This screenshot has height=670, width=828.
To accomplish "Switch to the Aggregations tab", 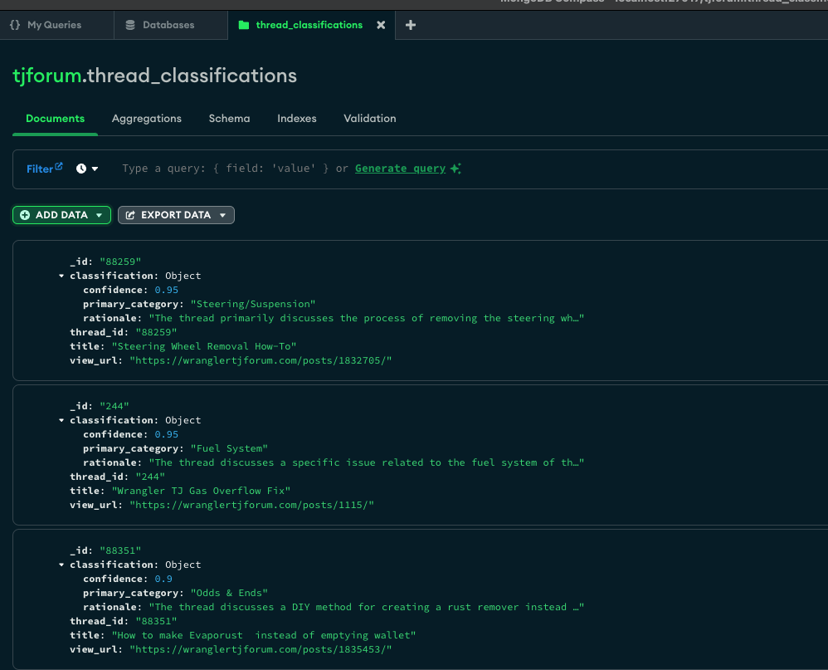I will tap(147, 119).
